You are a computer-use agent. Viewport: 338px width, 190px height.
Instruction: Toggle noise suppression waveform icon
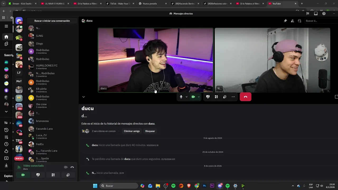click(66, 167)
